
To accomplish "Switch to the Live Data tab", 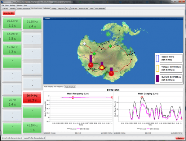I will click(x=74, y=9).
